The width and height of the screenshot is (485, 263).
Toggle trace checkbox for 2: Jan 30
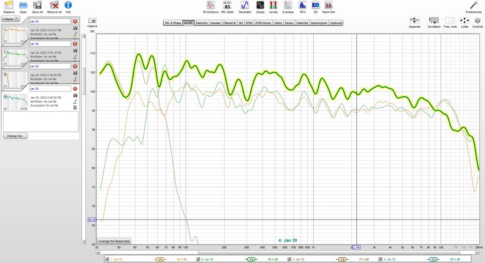pos(198,259)
